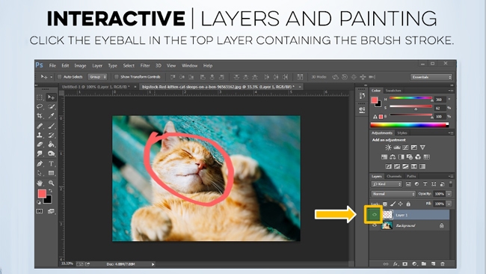
Task: Select the Quick Selection tool
Action: (51, 107)
